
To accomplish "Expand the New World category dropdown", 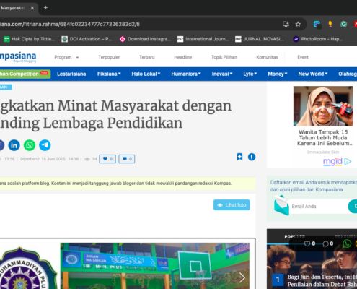I will click(313, 74).
